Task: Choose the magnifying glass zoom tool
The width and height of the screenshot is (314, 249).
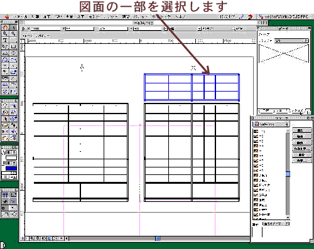Action: [5, 33]
